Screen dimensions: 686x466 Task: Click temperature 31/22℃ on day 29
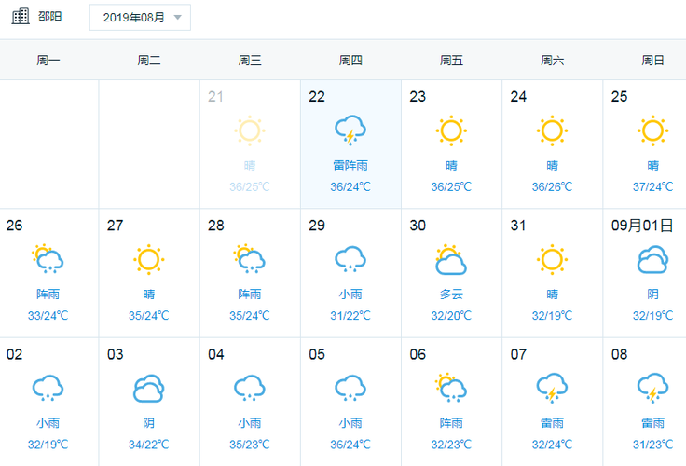(350, 315)
